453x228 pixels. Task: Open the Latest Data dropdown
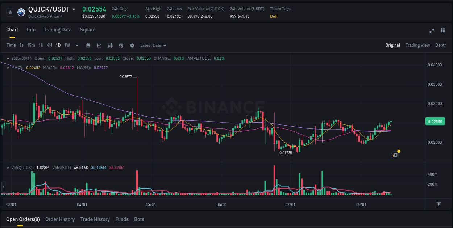pos(153,45)
